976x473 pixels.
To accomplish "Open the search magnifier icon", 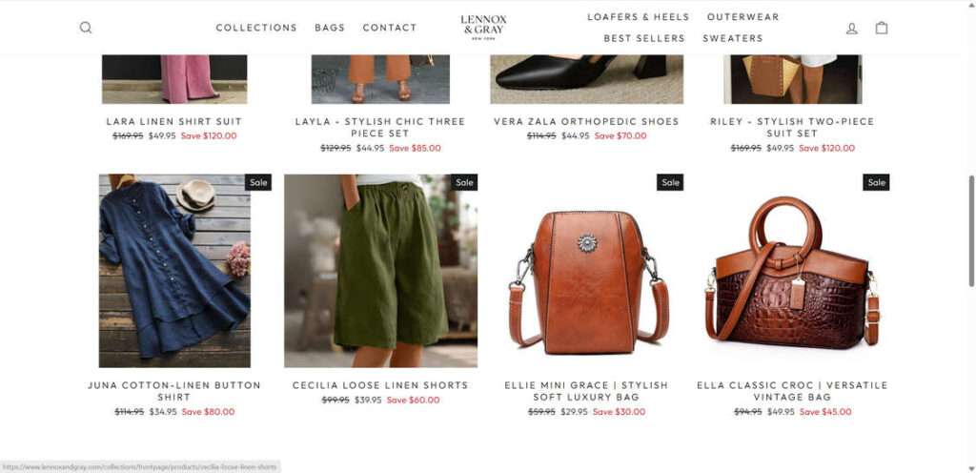I will 86,28.
